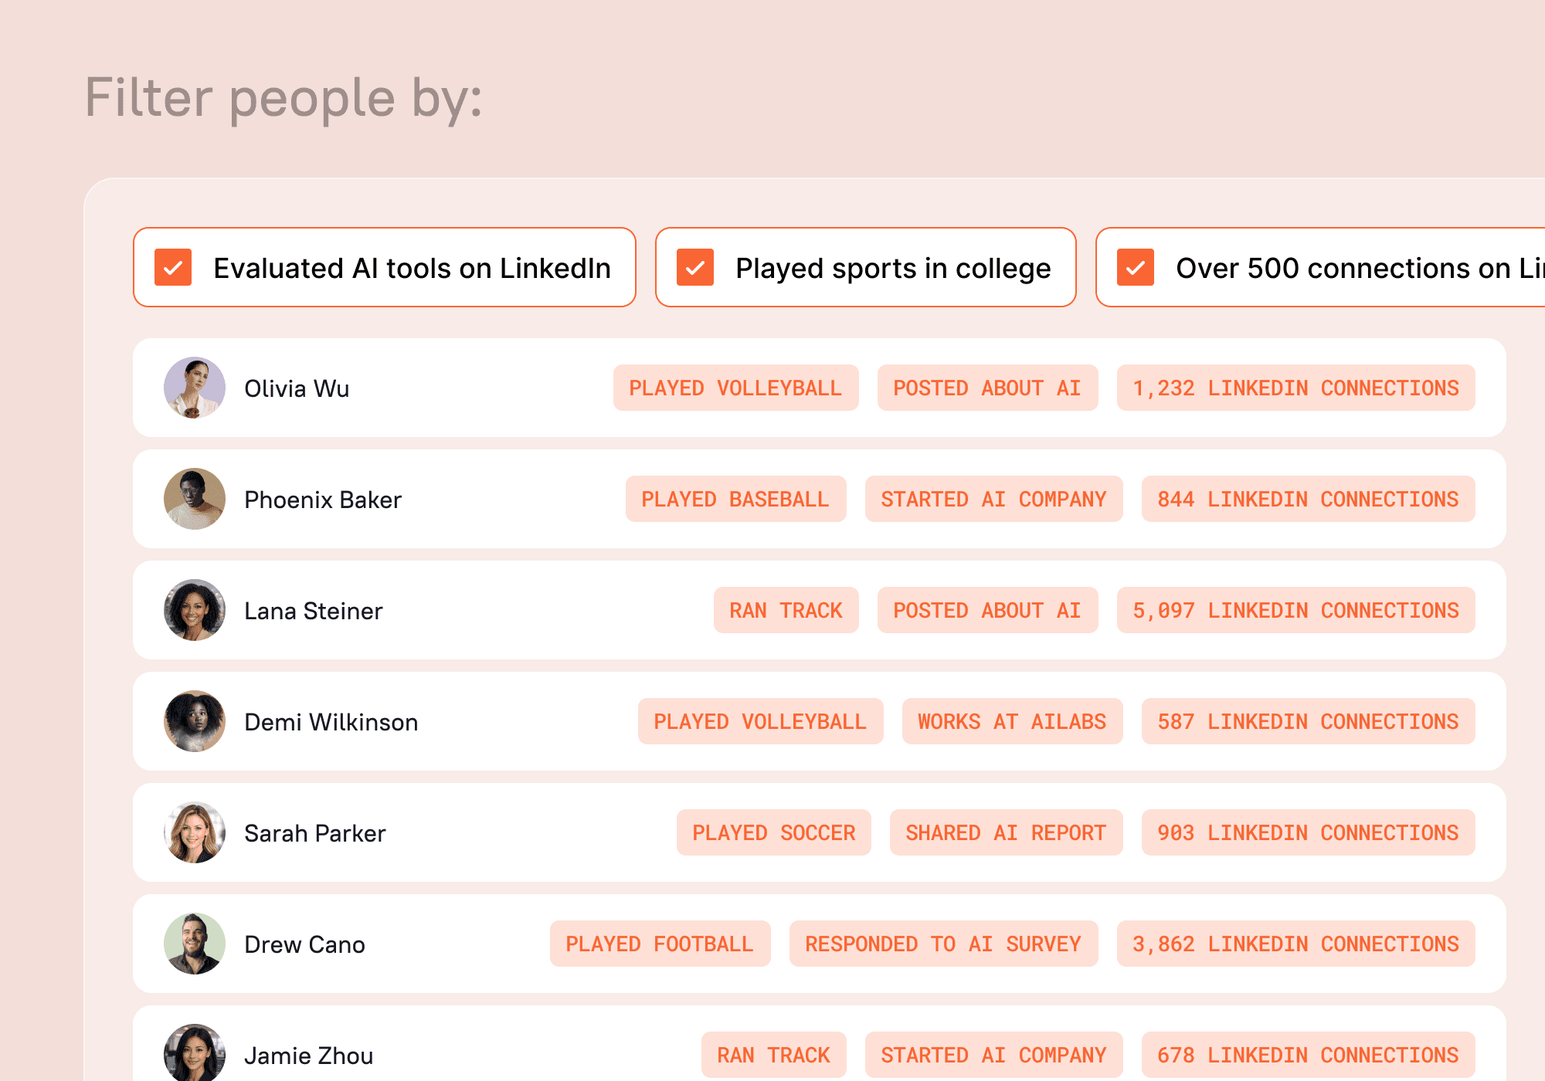Select the Responded to AI Survey tag
Image resolution: width=1545 pixels, height=1081 pixels.
click(943, 944)
